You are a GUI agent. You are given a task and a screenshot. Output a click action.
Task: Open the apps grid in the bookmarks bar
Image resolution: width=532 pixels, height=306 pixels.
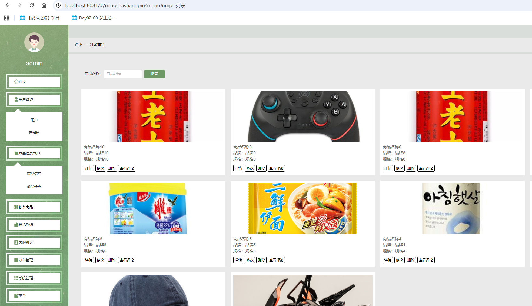(7, 18)
